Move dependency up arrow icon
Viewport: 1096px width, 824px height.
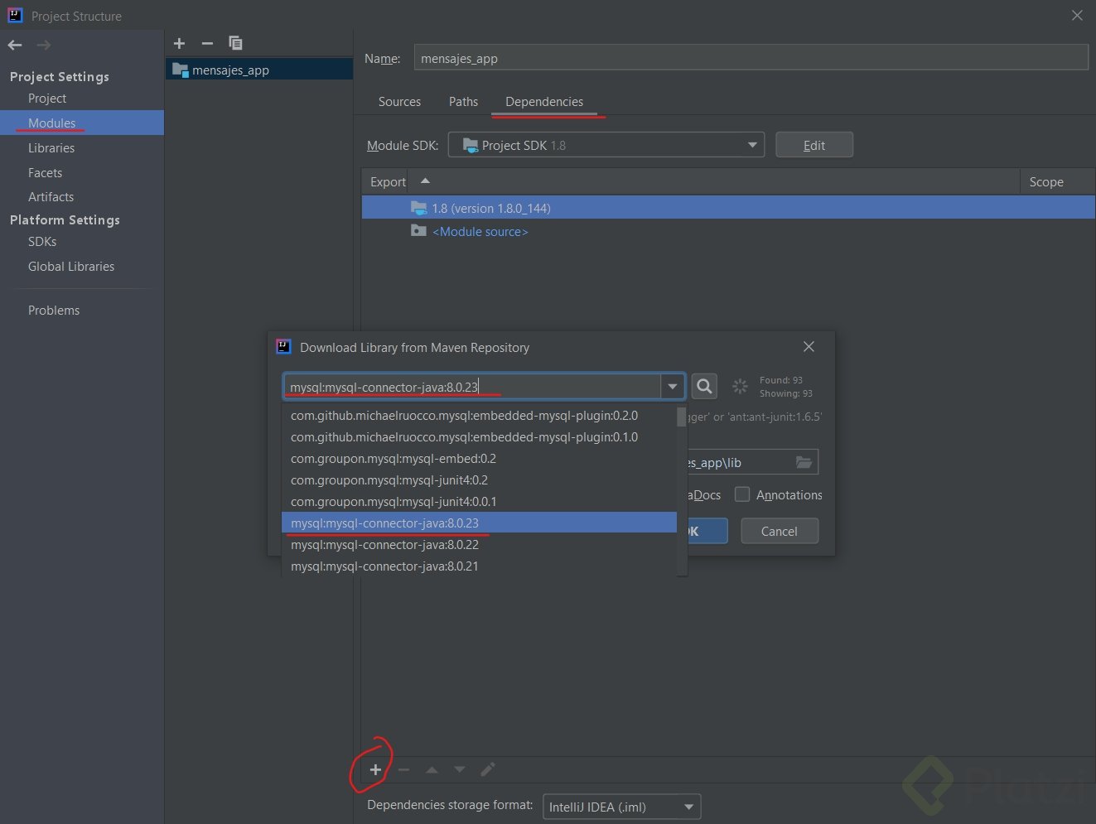point(432,769)
